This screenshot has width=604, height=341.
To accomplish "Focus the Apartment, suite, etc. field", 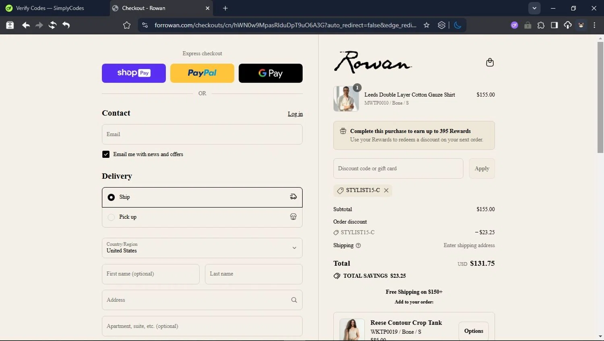I will 202,326.
